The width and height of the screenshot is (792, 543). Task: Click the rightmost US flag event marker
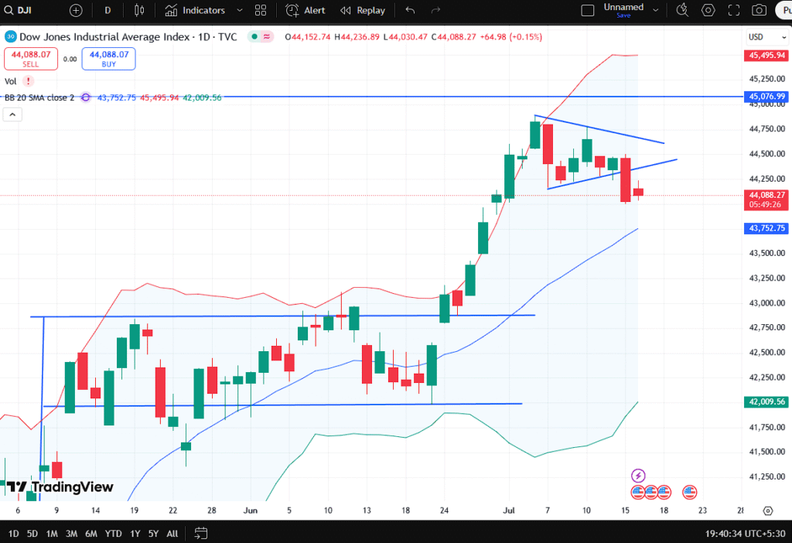tap(689, 491)
